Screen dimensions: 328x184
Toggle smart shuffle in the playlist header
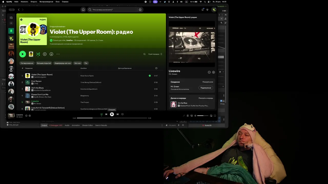tap(38, 54)
